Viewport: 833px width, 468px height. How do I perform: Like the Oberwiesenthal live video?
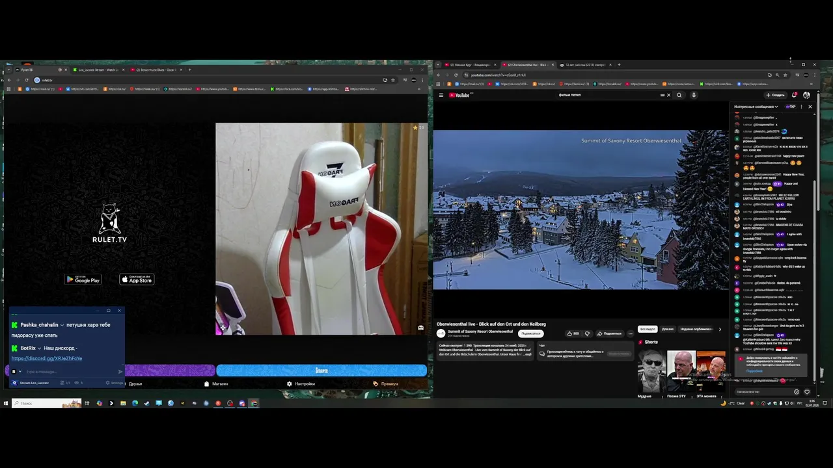click(x=573, y=333)
